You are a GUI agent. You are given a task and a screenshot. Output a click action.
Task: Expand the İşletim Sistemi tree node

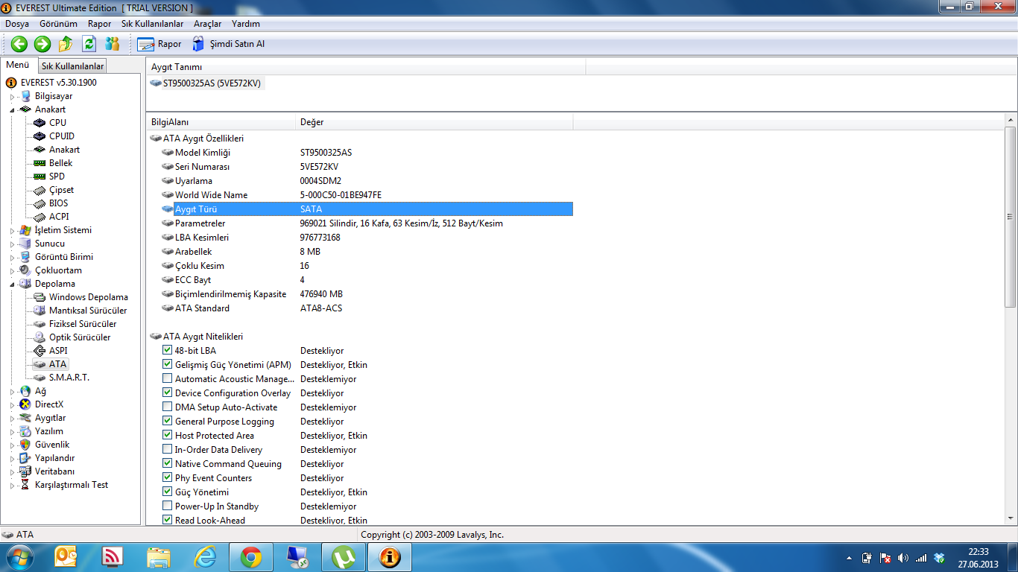pos(13,231)
